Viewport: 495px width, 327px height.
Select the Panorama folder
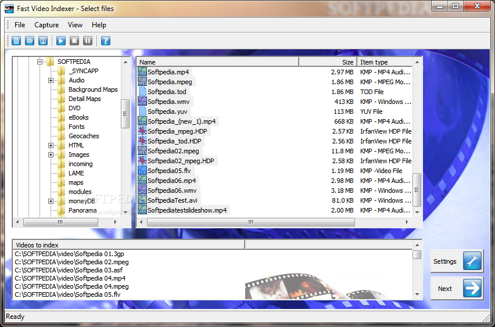tap(82, 210)
